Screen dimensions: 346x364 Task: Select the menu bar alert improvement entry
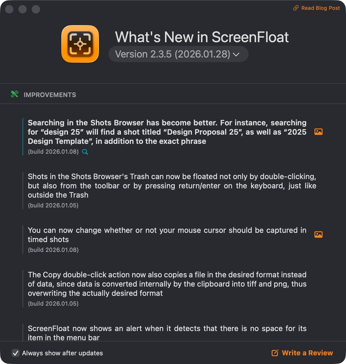pos(167,333)
